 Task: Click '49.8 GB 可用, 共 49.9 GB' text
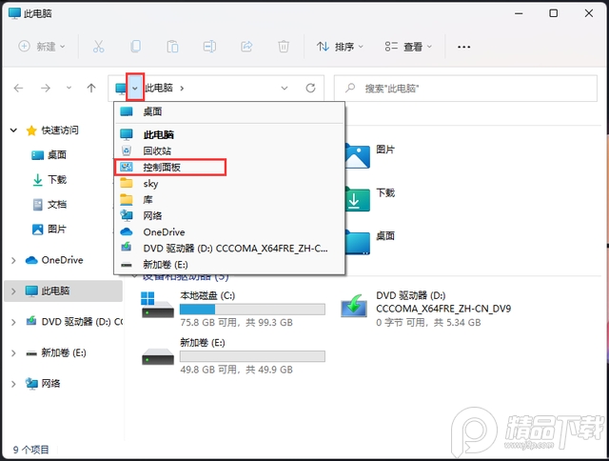pos(237,370)
